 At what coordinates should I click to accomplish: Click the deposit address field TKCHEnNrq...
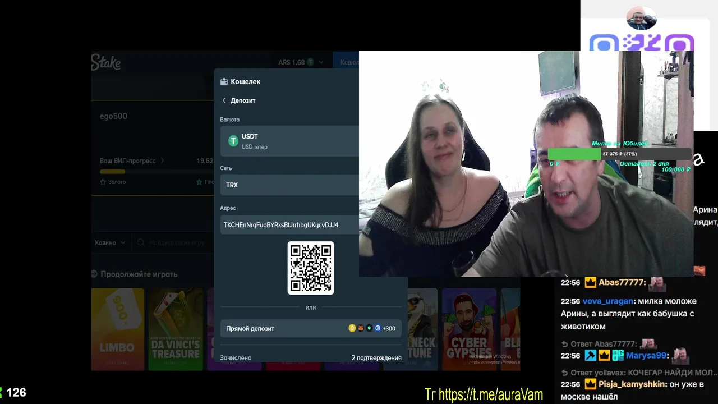pos(289,225)
